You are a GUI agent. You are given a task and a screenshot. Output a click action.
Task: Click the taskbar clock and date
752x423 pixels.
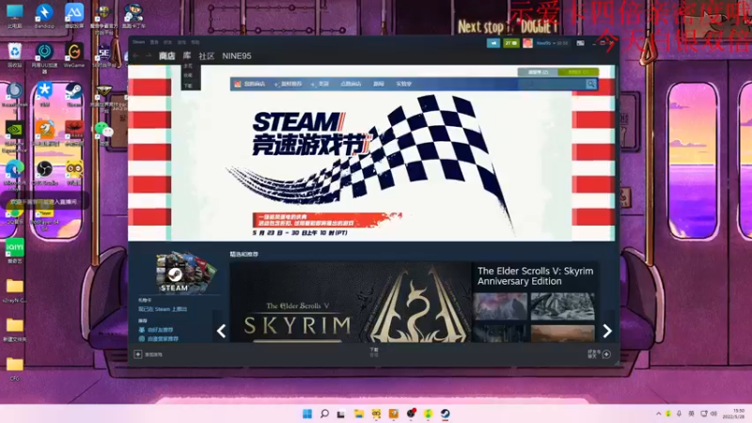pyautogui.click(x=733, y=414)
